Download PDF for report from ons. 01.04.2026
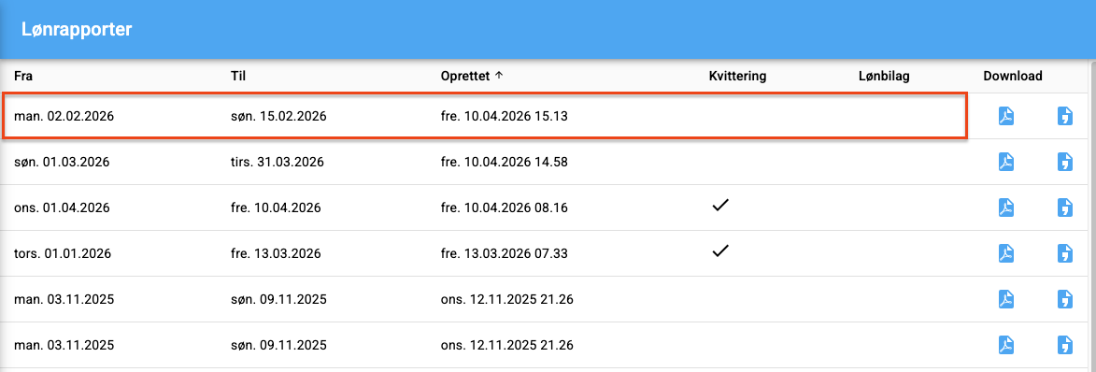 pos(1005,207)
